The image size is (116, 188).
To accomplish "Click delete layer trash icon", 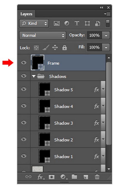I will 97,177.
